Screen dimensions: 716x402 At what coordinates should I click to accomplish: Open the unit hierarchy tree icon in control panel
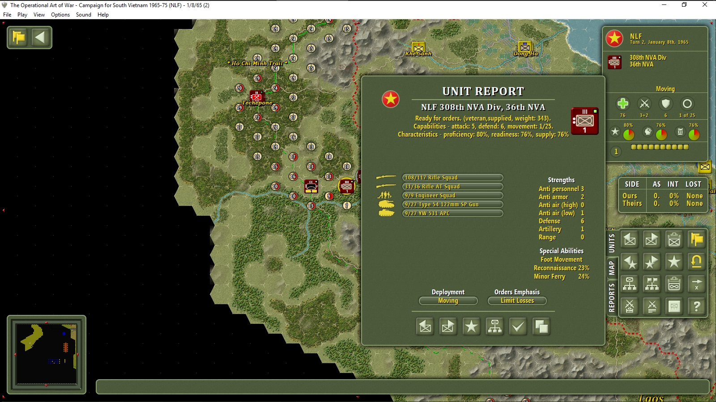tap(630, 284)
